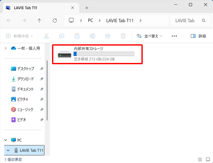Click the Delete trash icon
The image size is (213, 163).
pyautogui.click(x=123, y=36)
